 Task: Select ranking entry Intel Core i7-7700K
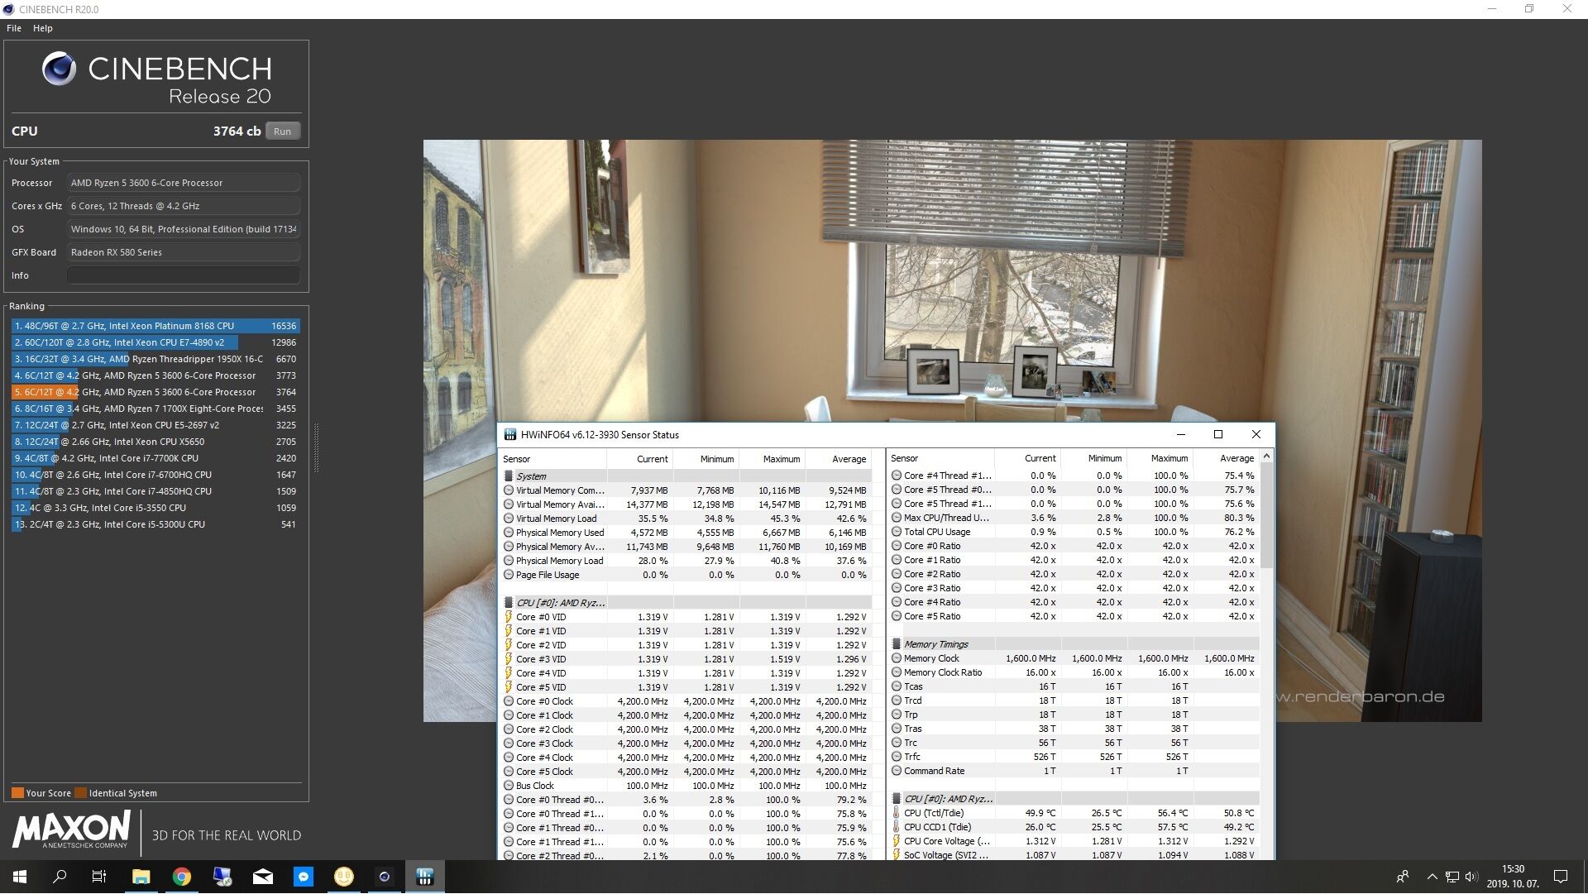[155, 458]
